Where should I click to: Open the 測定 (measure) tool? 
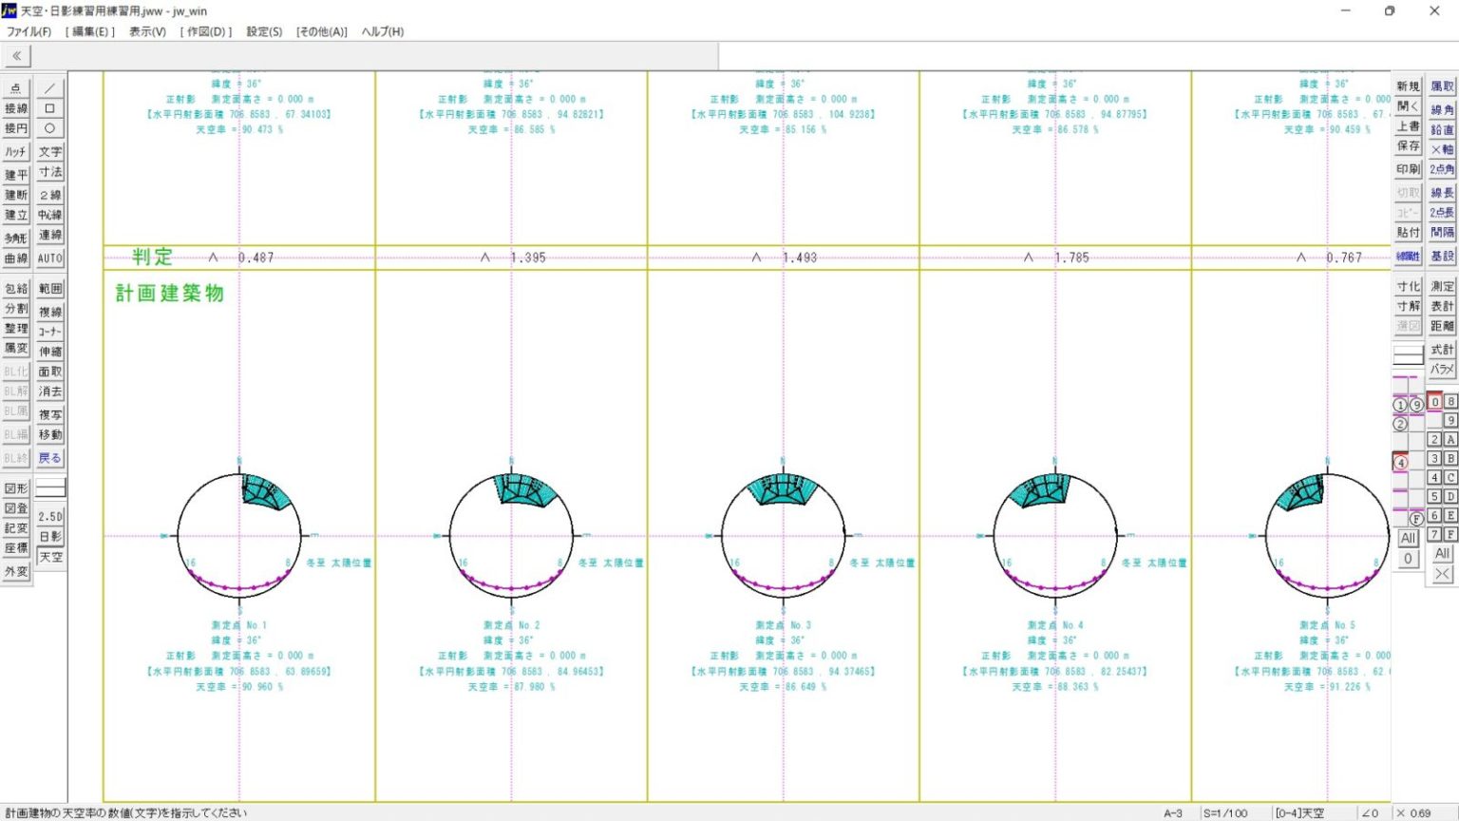coord(1442,285)
